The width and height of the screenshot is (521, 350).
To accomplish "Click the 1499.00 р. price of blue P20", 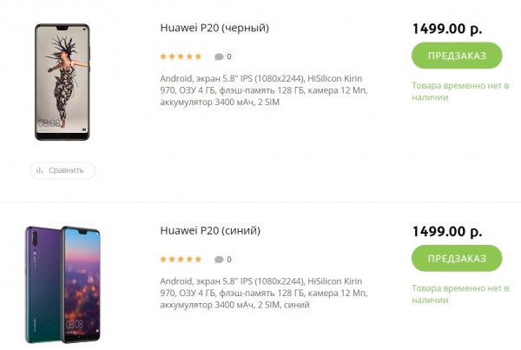I will click(446, 231).
